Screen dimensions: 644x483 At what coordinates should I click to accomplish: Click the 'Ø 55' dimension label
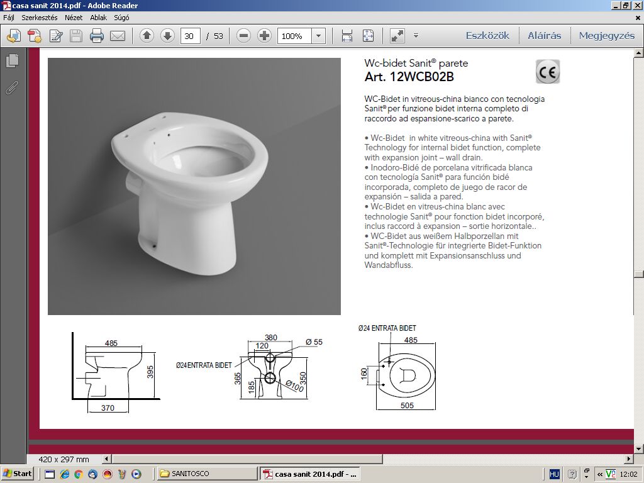click(x=314, y=341)
